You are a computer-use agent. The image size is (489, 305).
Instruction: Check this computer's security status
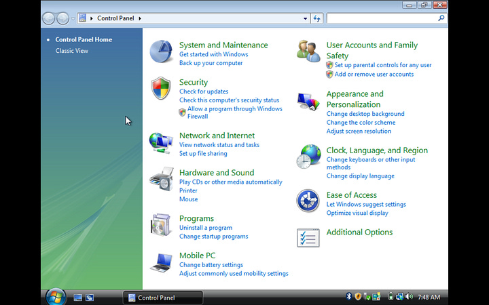pyautogui.click(x=230, y=100)
